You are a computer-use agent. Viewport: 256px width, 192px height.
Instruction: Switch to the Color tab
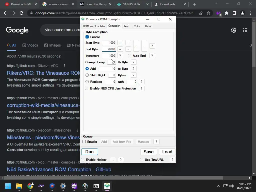(x=137, y=26)
